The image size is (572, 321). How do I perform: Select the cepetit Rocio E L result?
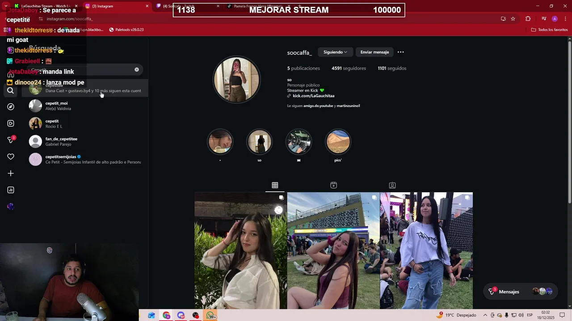[85, 123]
